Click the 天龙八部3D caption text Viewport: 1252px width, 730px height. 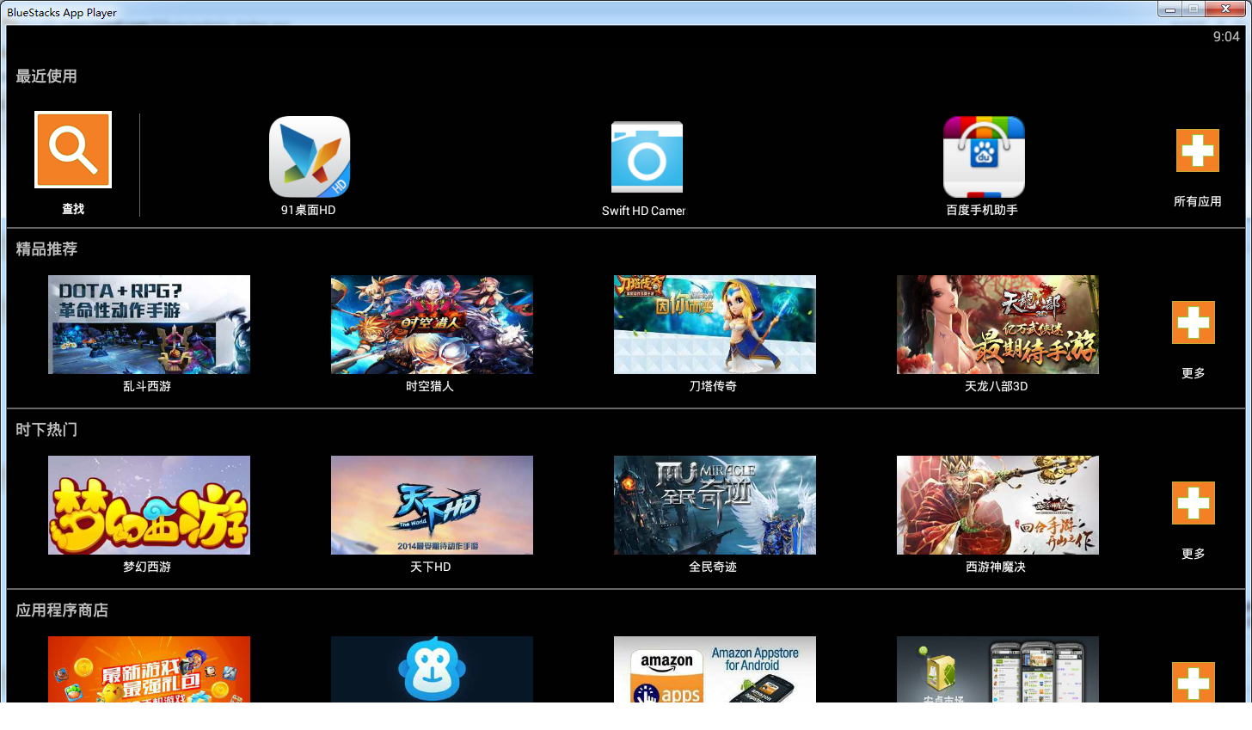(x=996, y=386)
